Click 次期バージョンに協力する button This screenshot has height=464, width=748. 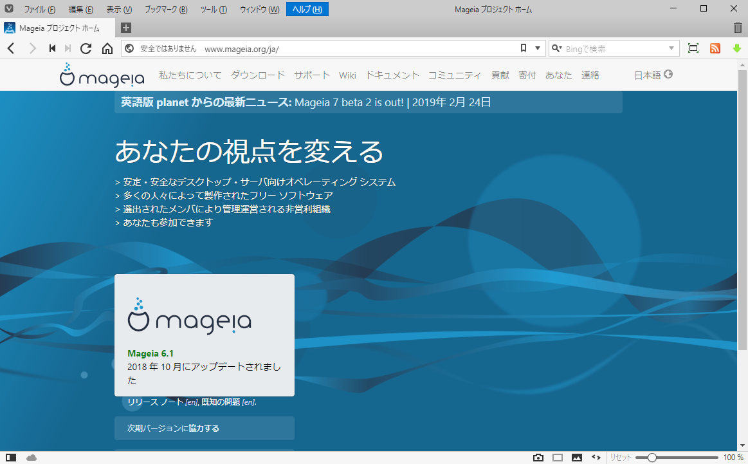(204, 428)
